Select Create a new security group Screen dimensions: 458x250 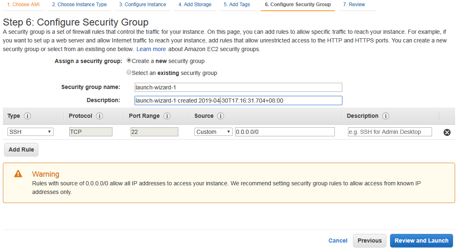click(129, 61)
